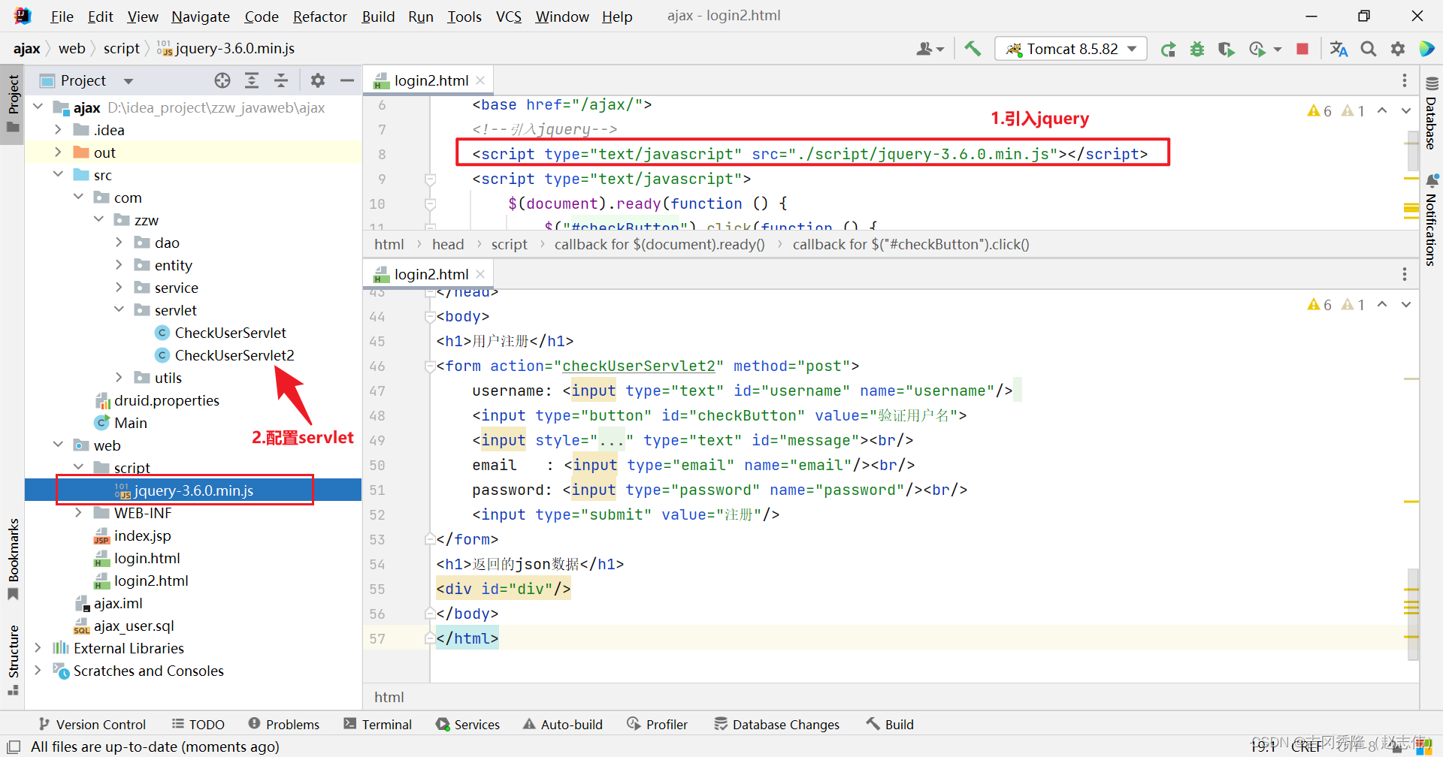Select druid.properties file in tree
Viewport: 1443px width, 757px height.
(x=166, y=400)
